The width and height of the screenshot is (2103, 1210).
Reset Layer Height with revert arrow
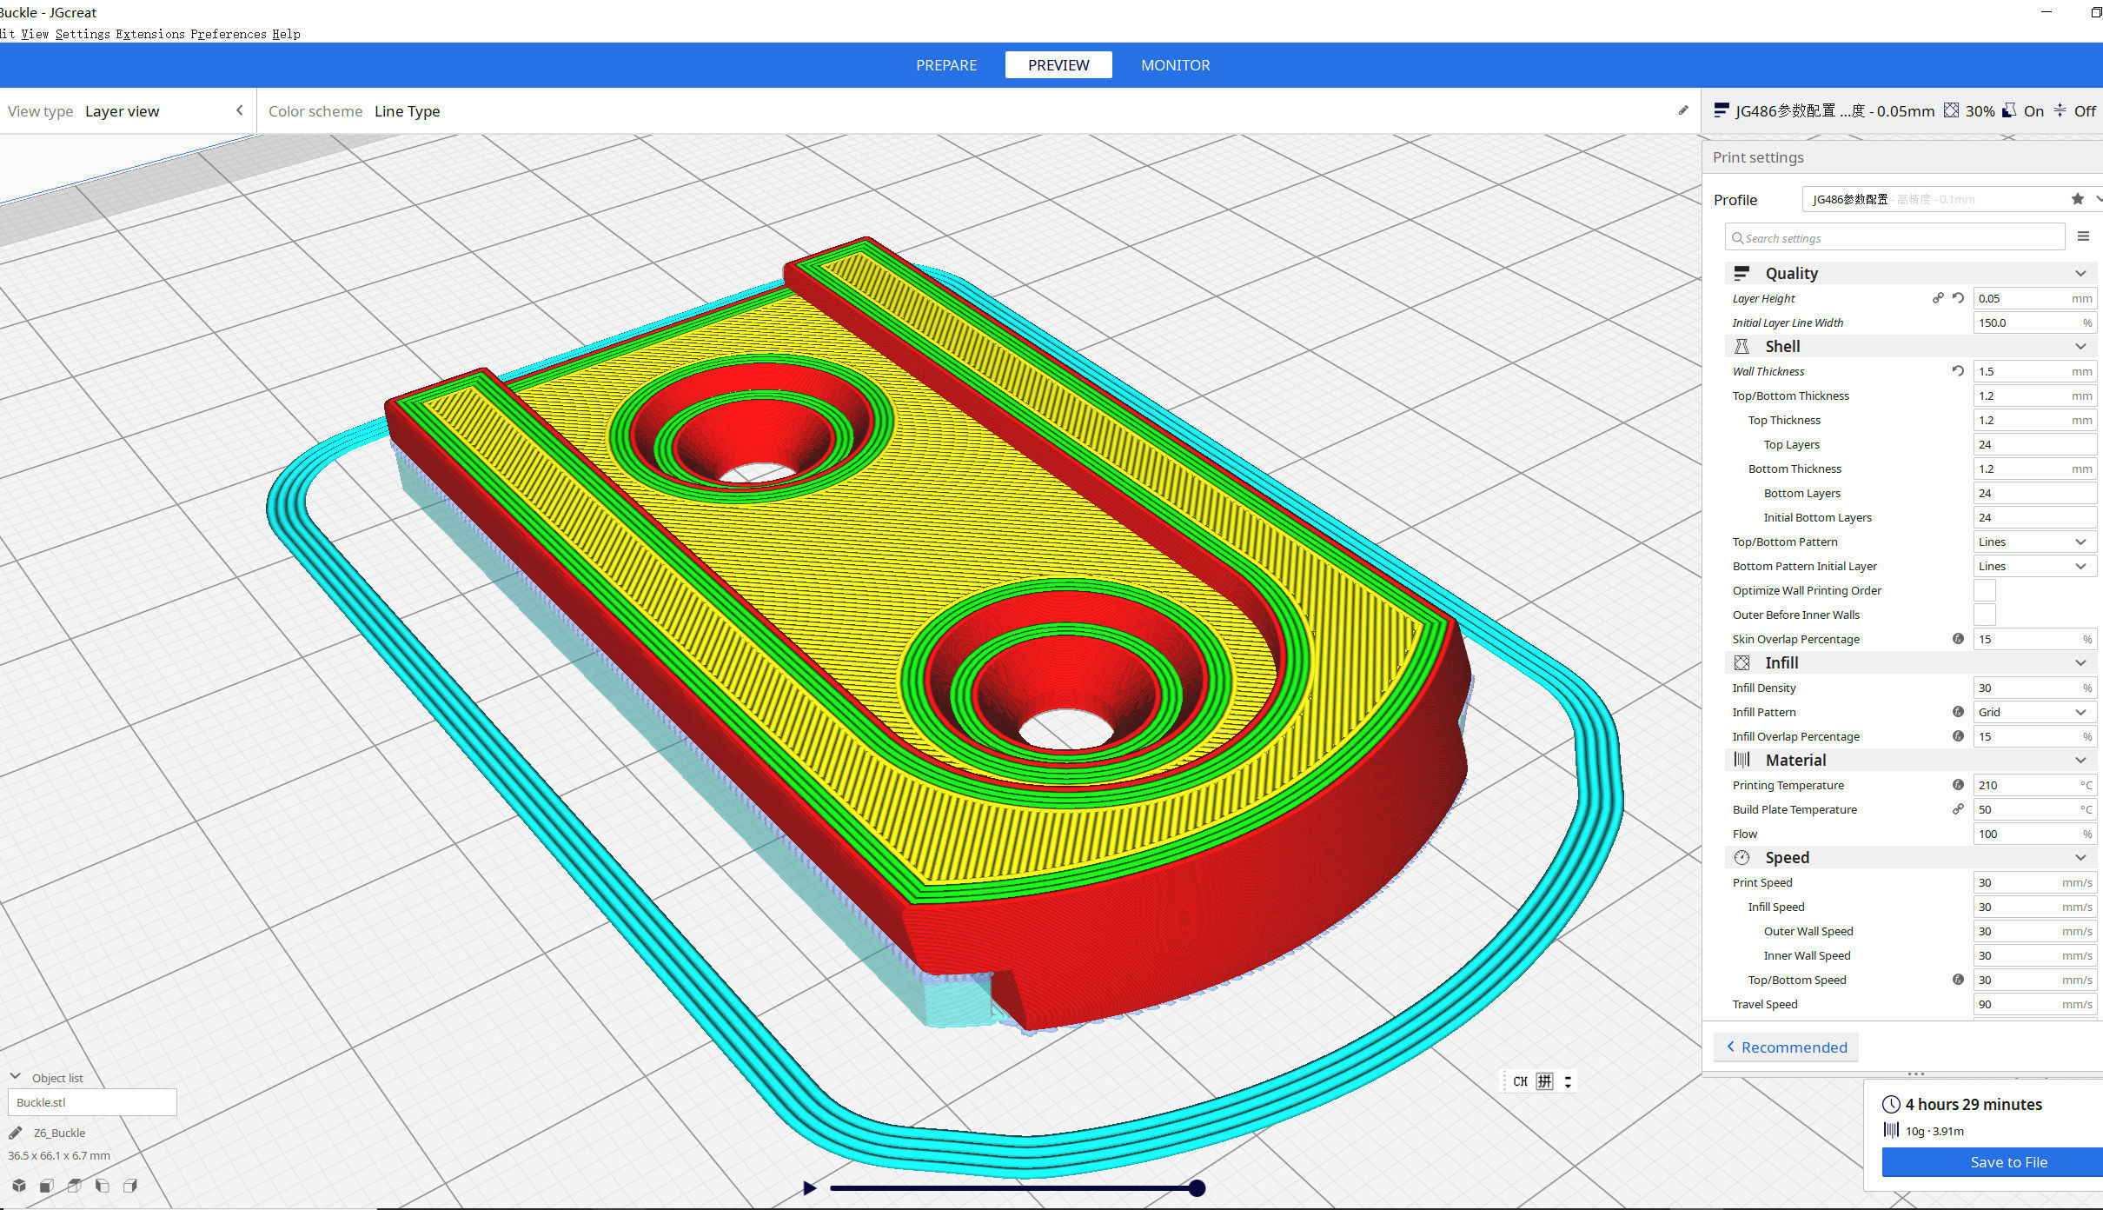(x=1958, y=298)
